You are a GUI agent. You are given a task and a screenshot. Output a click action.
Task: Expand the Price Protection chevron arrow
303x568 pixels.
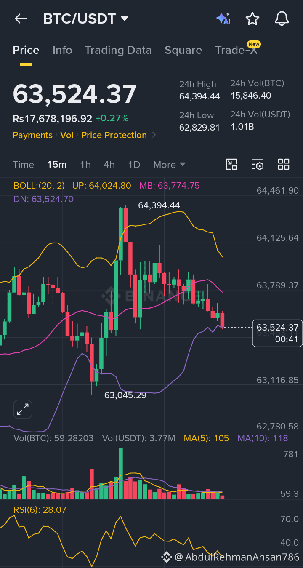(154, 135)
